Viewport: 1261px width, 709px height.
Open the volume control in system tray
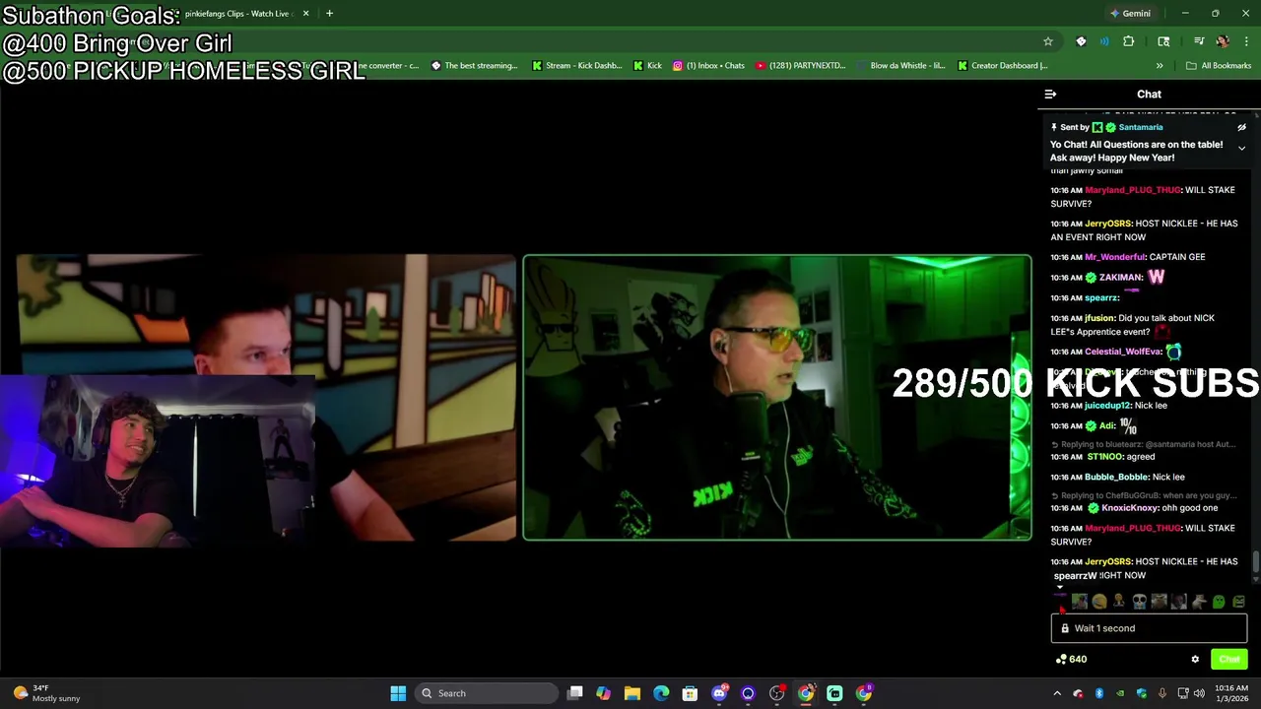click(1201, 693)
